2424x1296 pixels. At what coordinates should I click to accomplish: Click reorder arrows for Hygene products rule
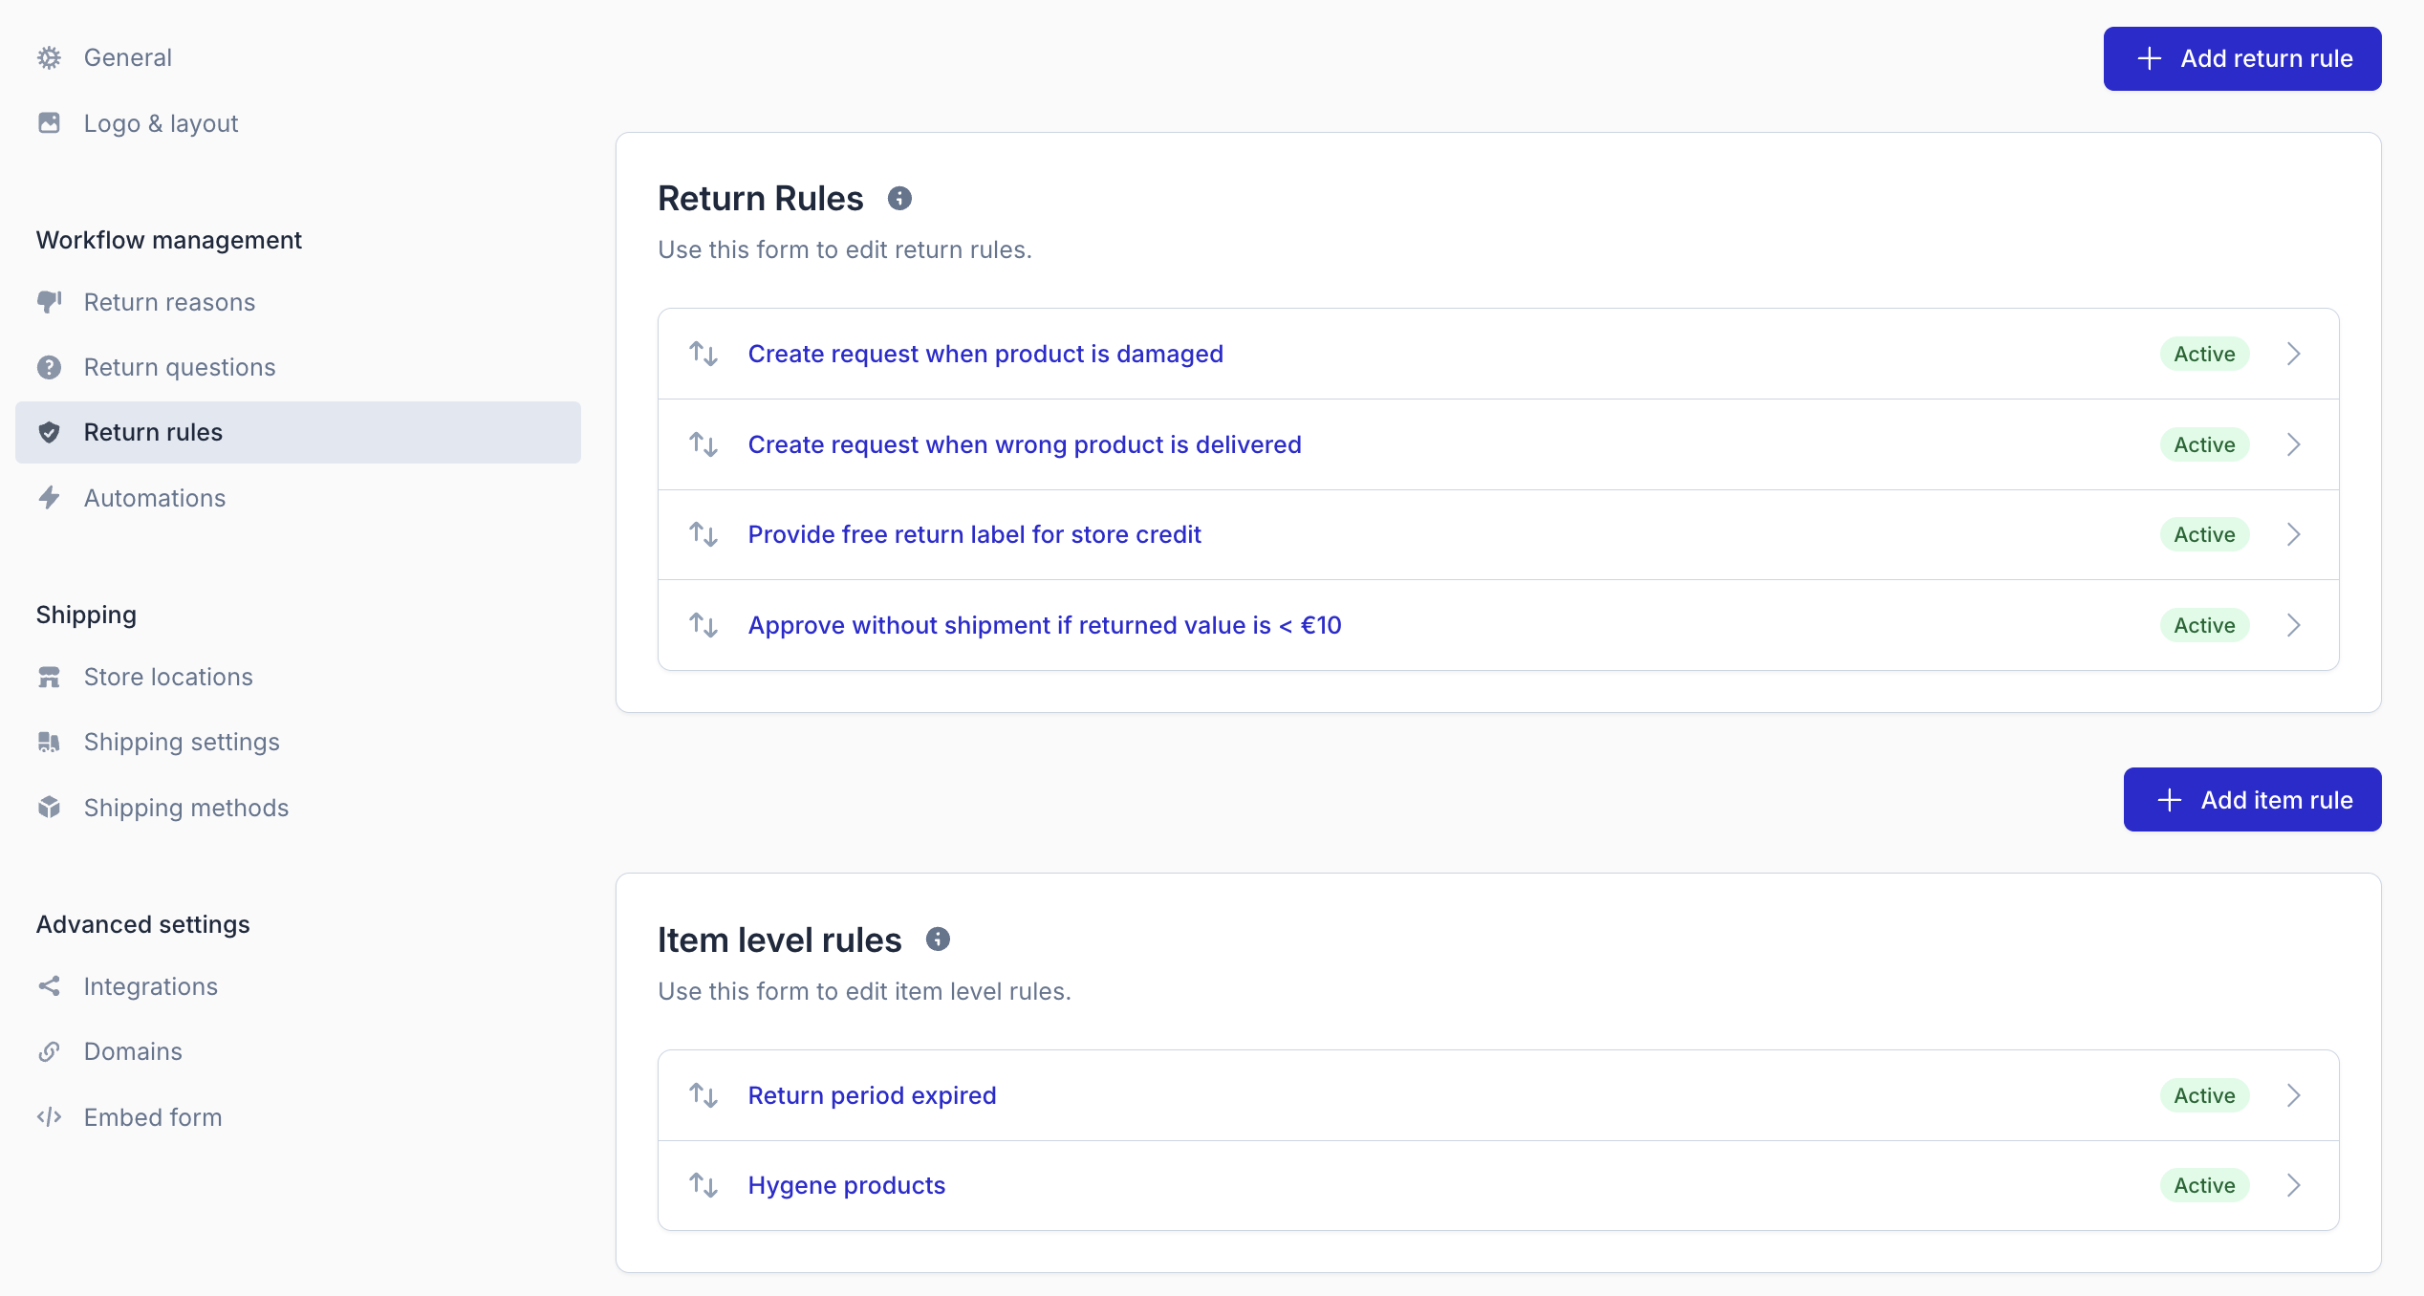(x=703, y=1185)
